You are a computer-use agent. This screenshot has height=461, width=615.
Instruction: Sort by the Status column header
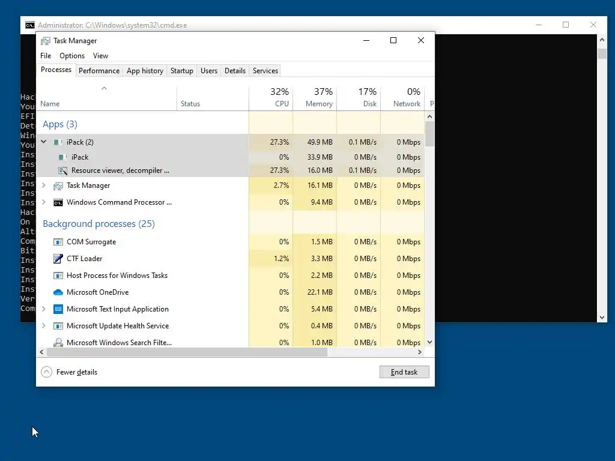click(213, 97)
